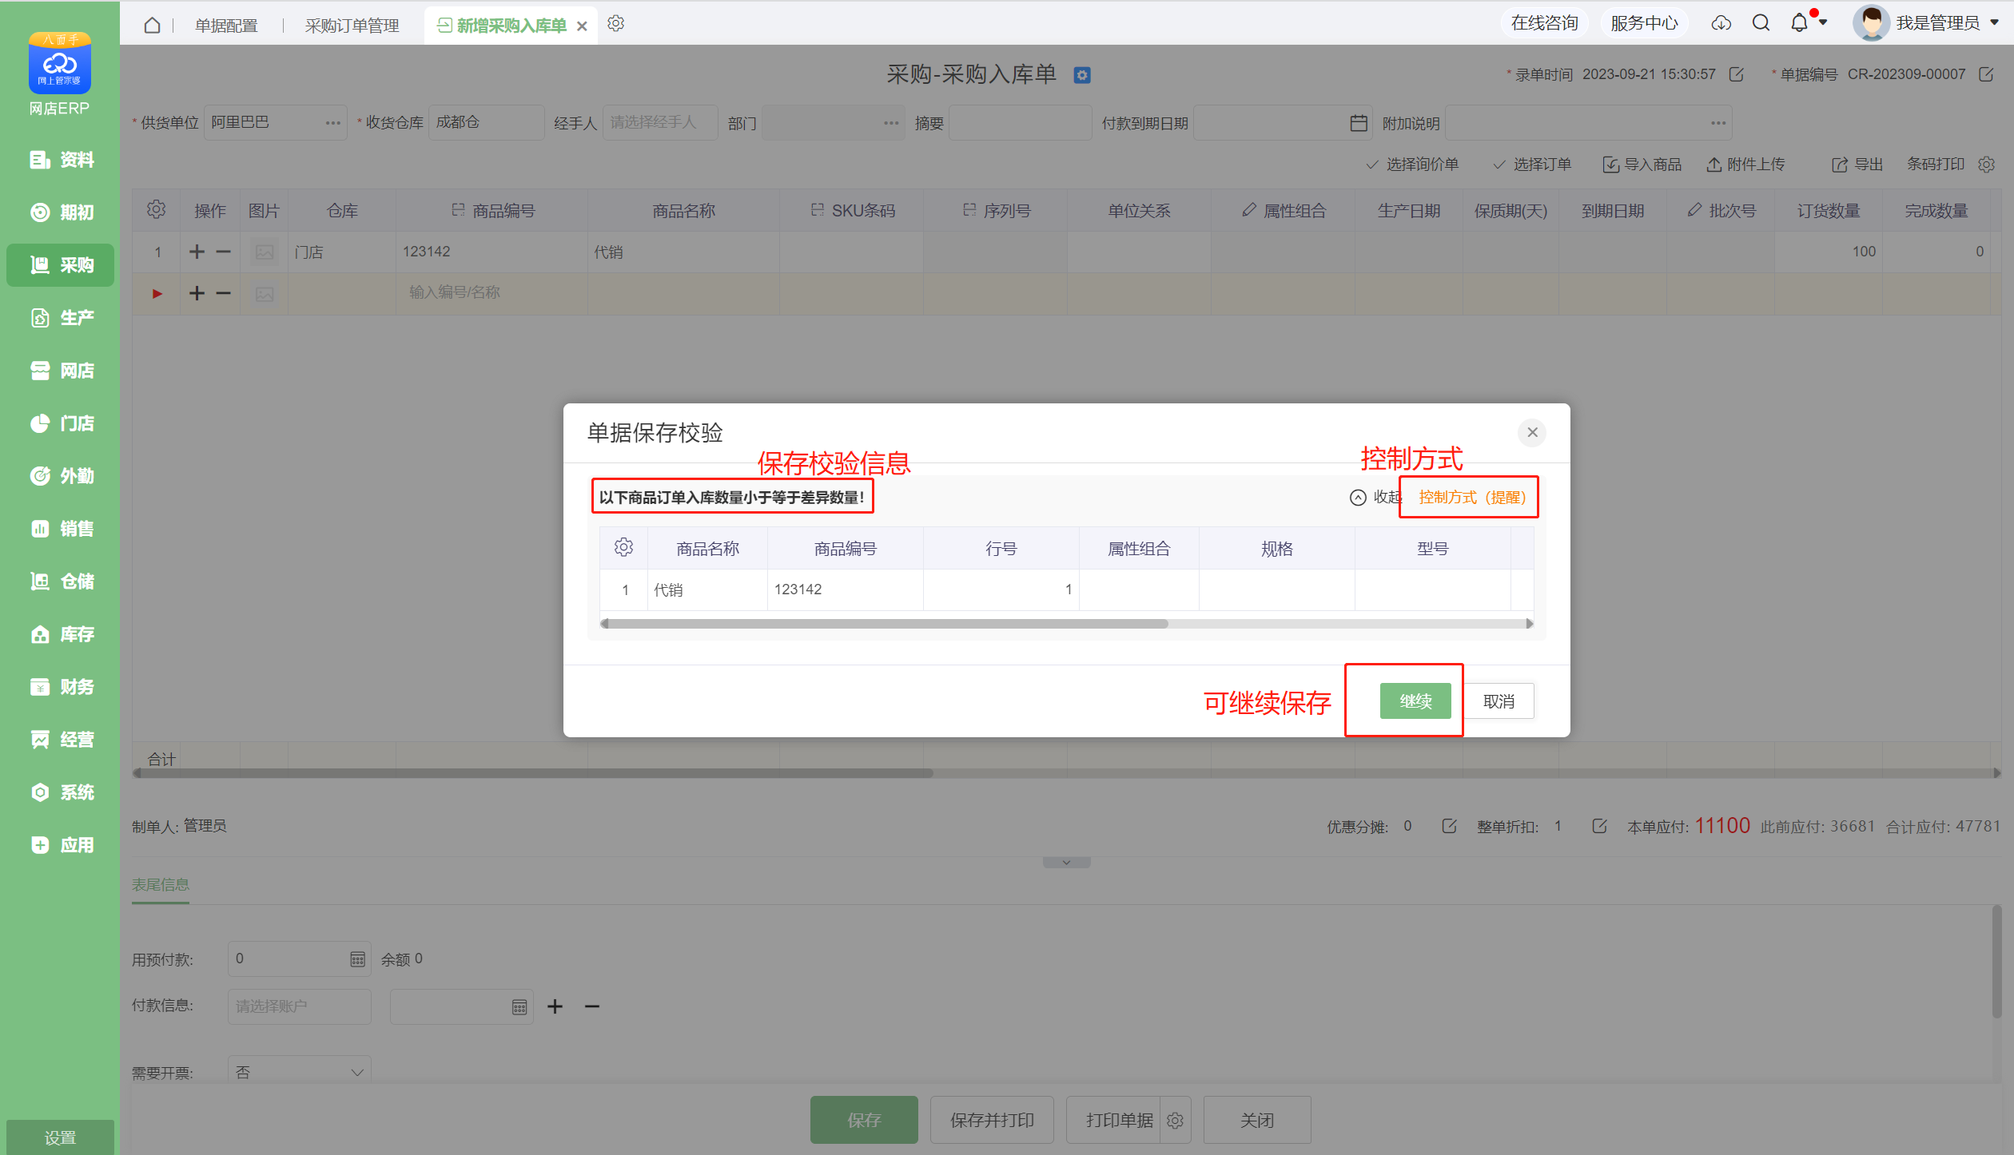Add row with plus on row 1

pos(197,252)
